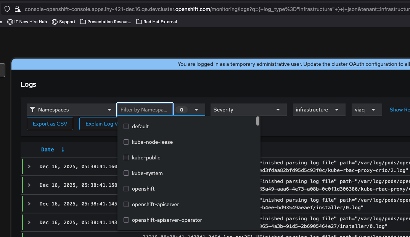Expand the log row at 05:38:41.158
Image resolution: width=410 pixels, height=237 pixels.
[x=29, y=185]
